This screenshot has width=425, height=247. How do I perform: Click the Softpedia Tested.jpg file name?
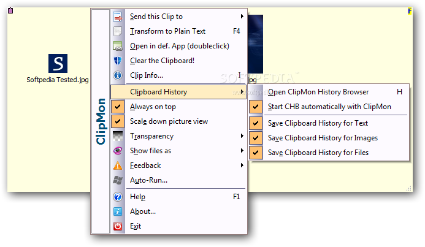click(58, 80)
